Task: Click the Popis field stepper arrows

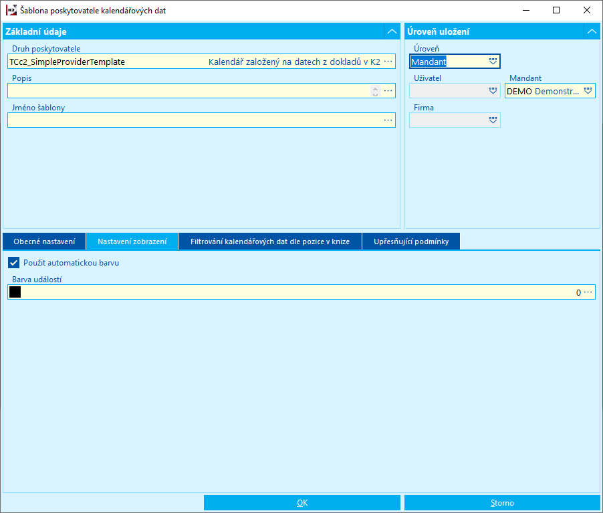Action: pos(375,91)
